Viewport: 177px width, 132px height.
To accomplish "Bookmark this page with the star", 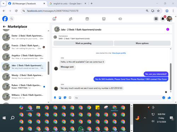I will click(x=158, y=11).
